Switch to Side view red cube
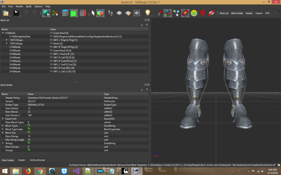This screenshot has width=281, height=175. (83, 13)
